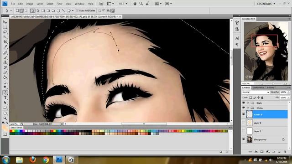Show Layer 7 visibility box
The height and width of the screenshot is (164, 292).
tap(244, 131)
